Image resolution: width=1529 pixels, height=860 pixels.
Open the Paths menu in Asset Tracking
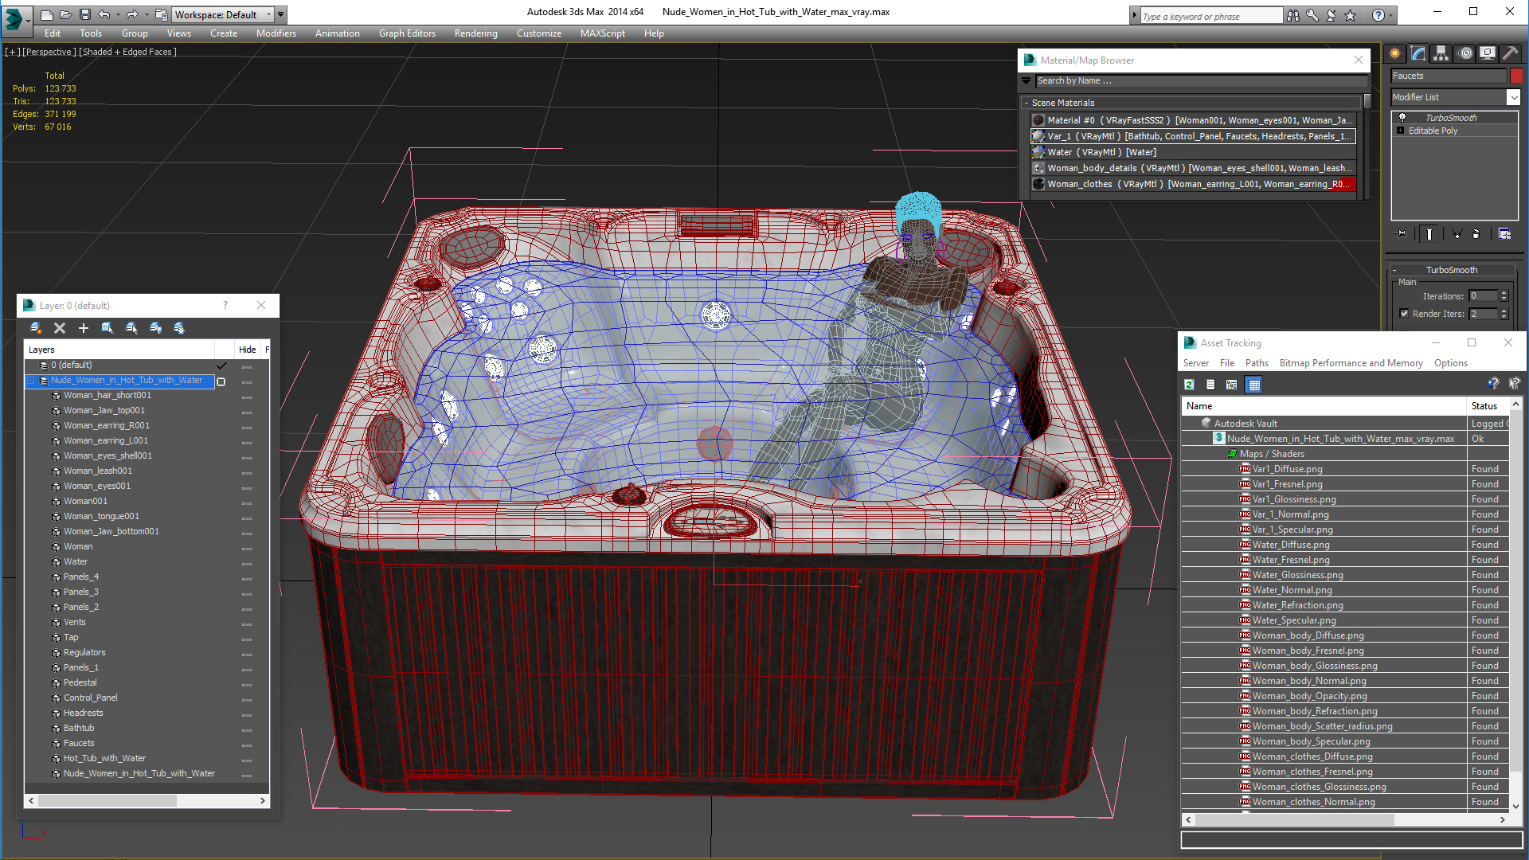1257,363
